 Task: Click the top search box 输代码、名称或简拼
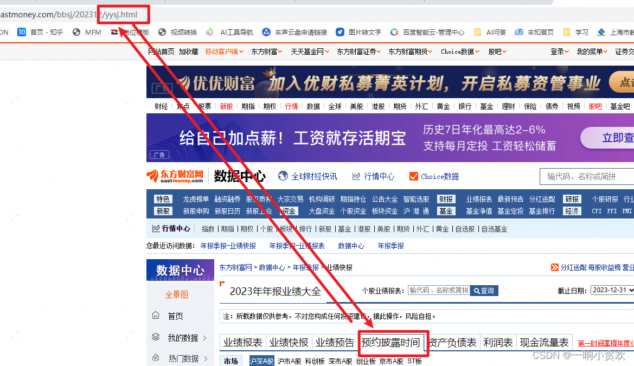pos(587,176)
